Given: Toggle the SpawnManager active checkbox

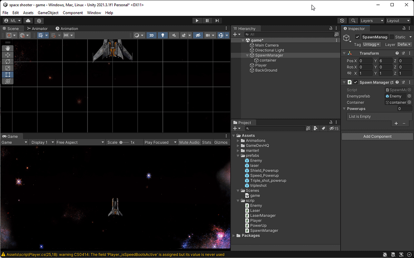Looking at the screenshot, I should point(357,37).
